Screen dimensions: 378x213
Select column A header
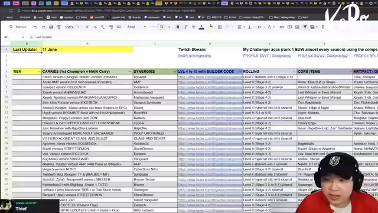click(x=27, y=44)
